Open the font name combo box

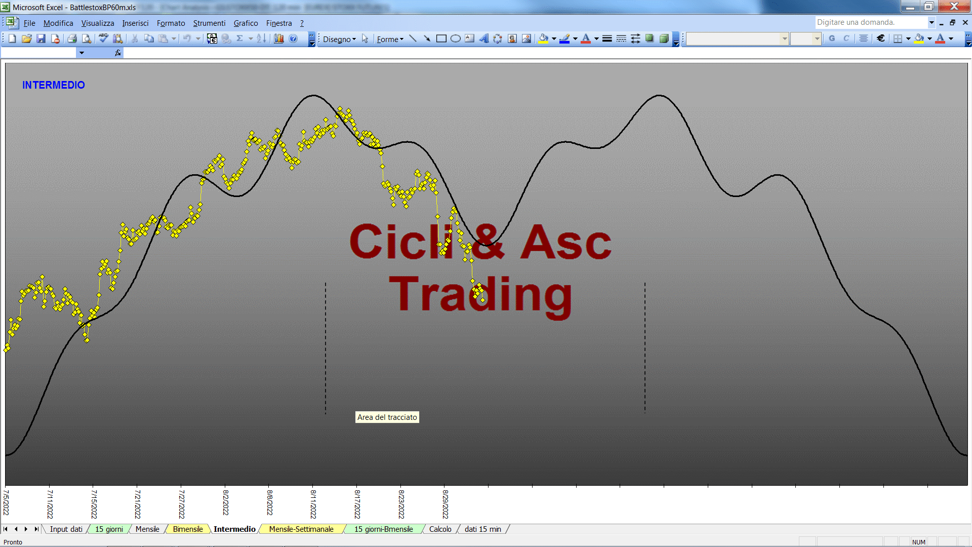click(737, 38)
